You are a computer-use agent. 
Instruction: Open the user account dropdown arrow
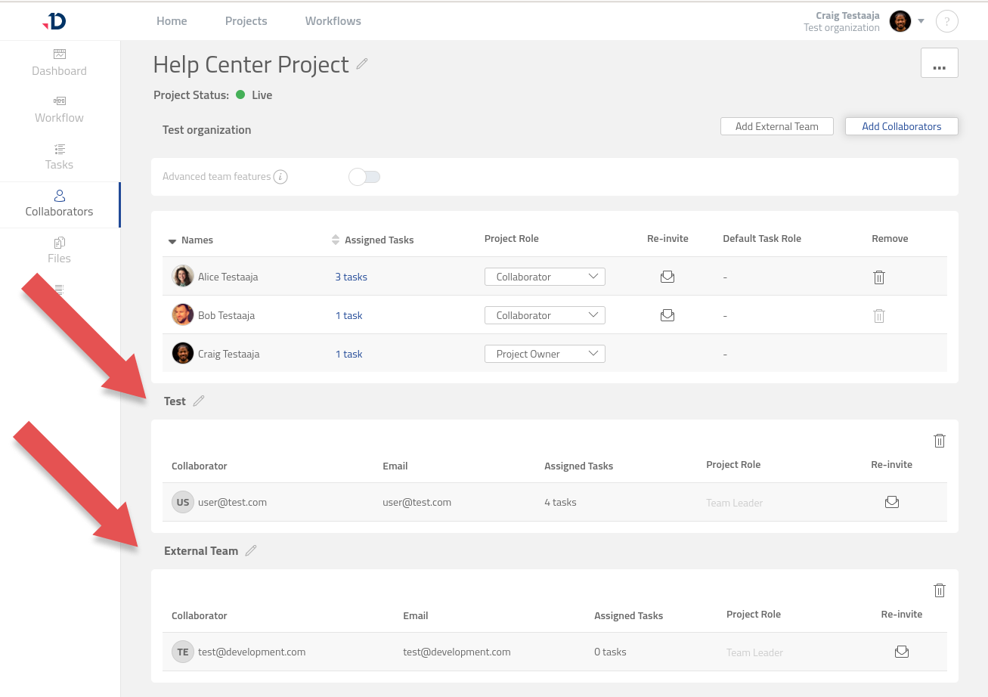click(x=921, y=21)
